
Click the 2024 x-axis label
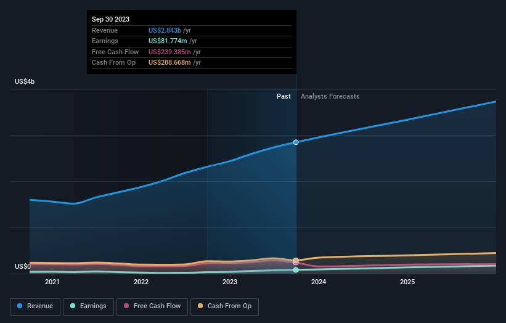pos(319,282)
